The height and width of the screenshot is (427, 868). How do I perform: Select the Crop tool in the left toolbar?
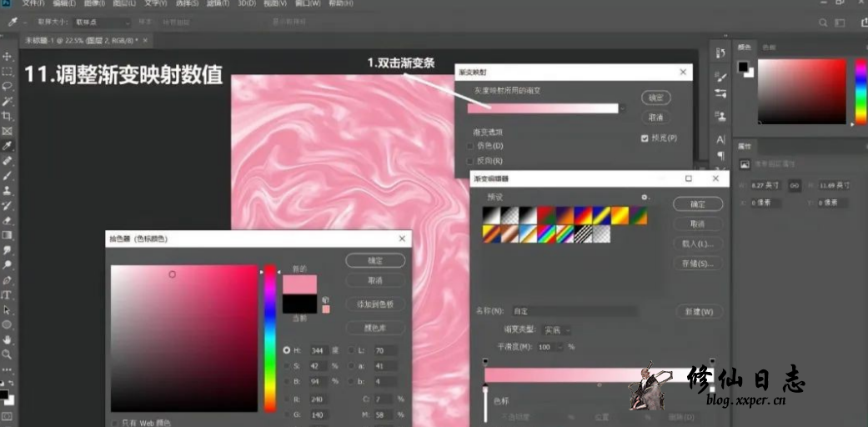click(x=7, y=116)
